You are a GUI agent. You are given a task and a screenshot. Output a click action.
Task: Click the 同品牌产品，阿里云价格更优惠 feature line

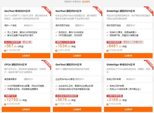(x=124, y=35)
